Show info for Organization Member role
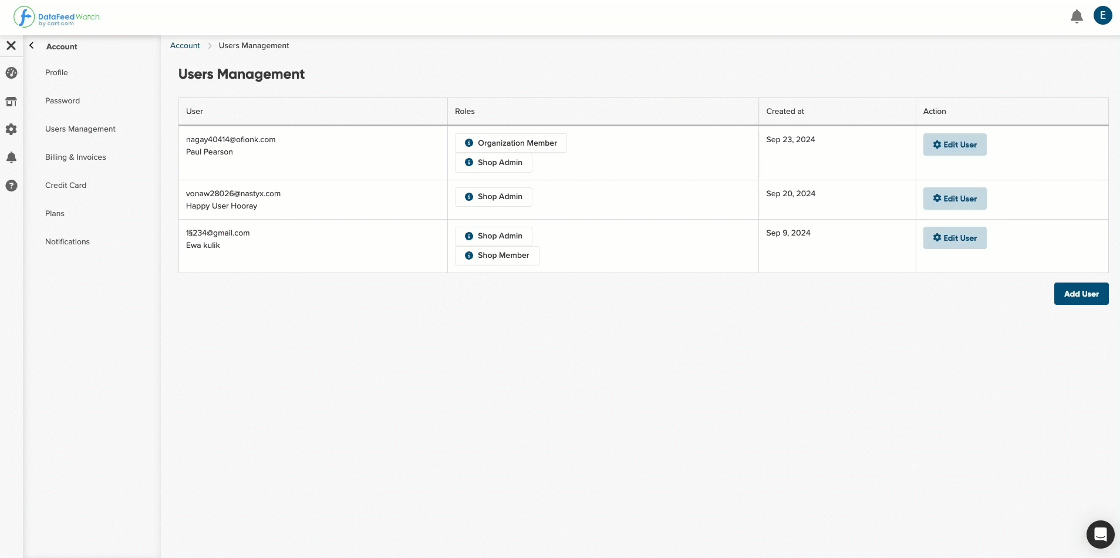This screenshot has height=558, width=1120. [469, 143]
